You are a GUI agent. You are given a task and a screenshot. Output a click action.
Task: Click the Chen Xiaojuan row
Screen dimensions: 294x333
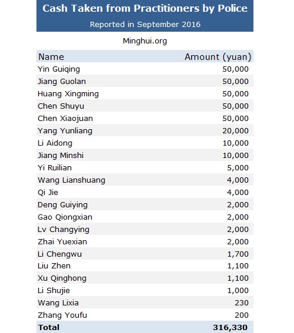click(x=145, y=118)
